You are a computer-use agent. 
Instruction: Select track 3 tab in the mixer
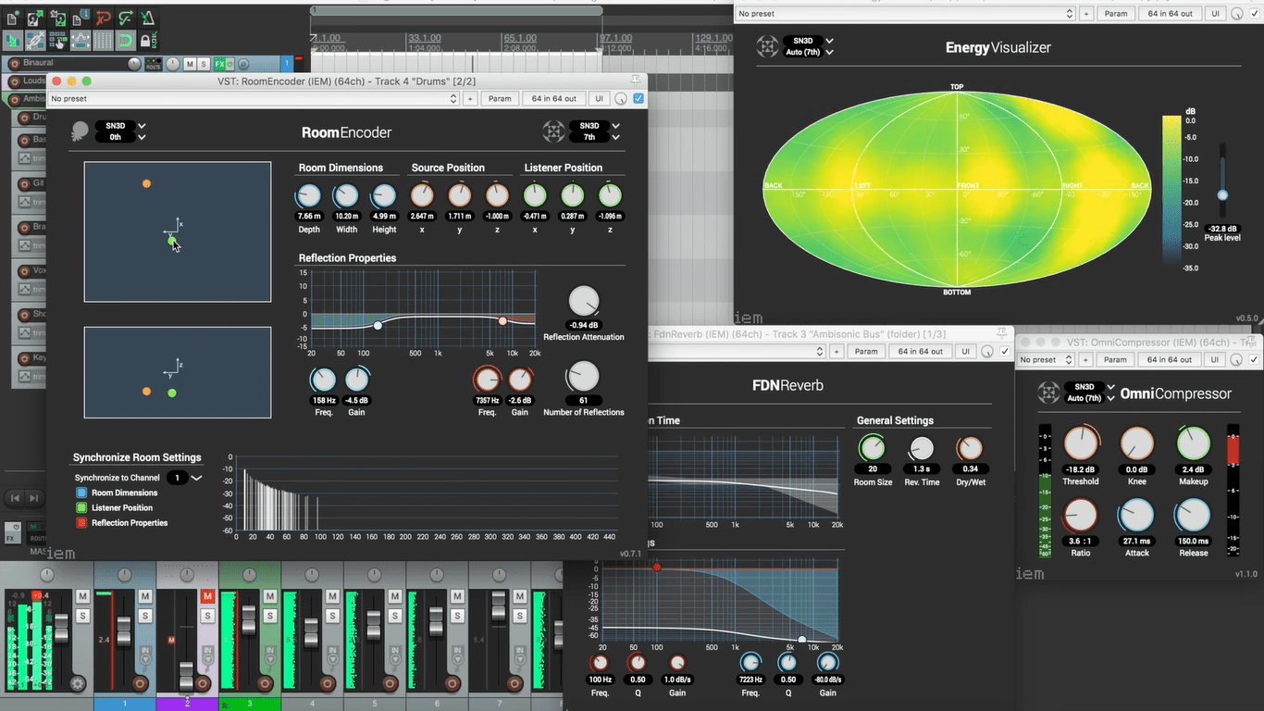click(250, 704)
